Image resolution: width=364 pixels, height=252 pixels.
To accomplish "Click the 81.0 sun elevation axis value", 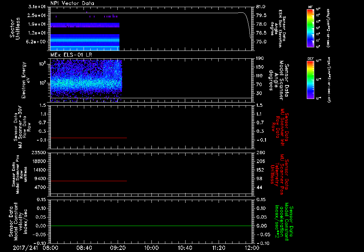I will [x=261, y=7].
